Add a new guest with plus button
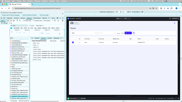182x102 pixels. point(133,33)
